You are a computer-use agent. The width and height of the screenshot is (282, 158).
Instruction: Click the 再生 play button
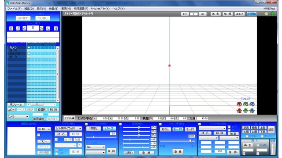(x=248, y=145)
